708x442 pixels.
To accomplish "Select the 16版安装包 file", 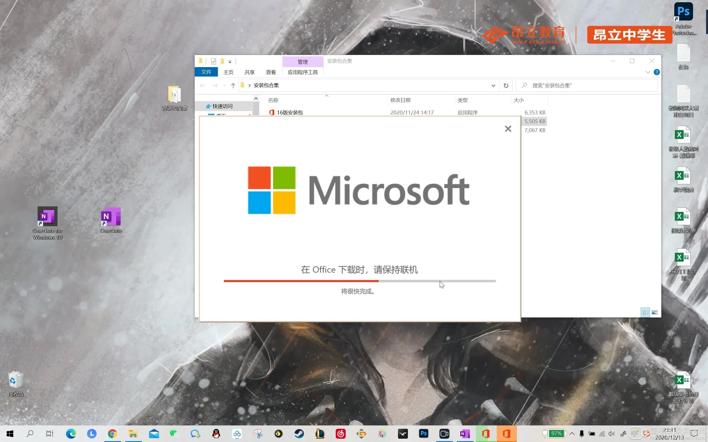I will point(290,112).
